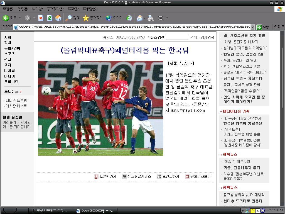Click 프린트하기 printer icon link
Screen dimensions: 285x214
click(168, 176)
